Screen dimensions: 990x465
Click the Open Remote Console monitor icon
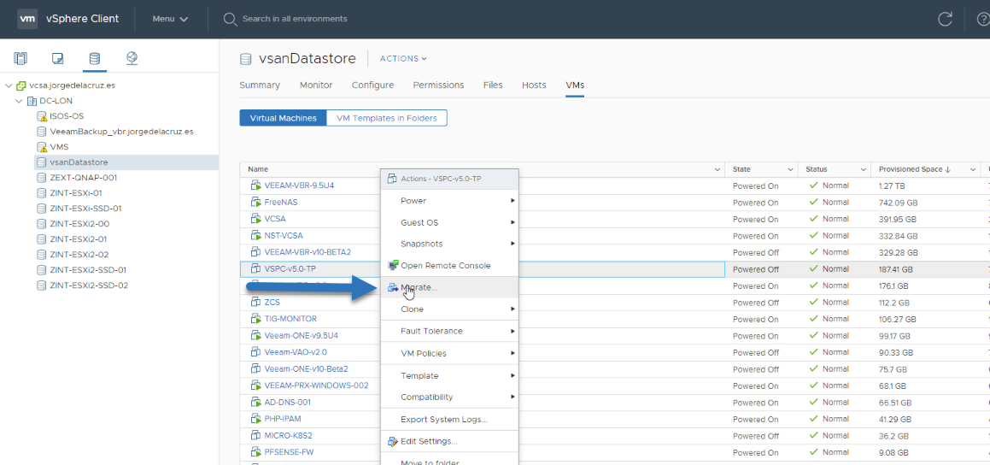pos(393,265)
